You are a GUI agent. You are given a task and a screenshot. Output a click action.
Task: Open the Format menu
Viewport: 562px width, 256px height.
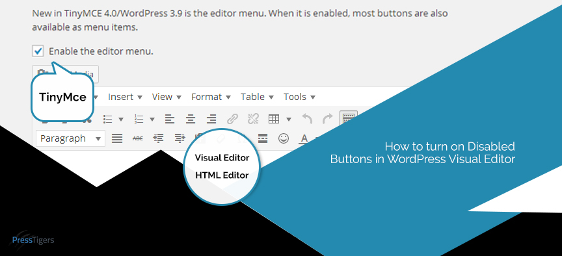click(211, 97)
